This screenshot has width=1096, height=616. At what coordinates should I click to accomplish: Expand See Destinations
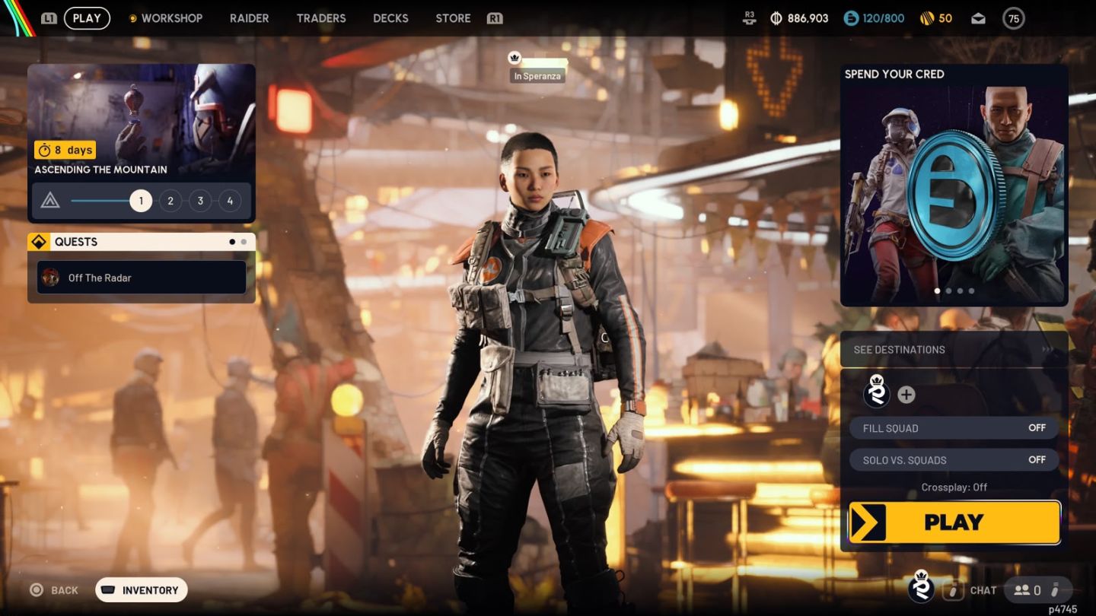pyautogui.click(x=954, y=350)
